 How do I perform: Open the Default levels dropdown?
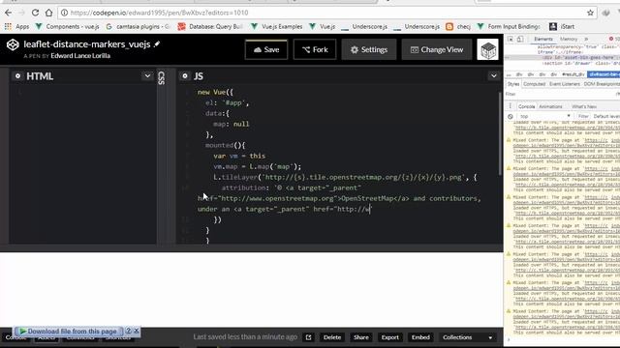click(606, 116)
